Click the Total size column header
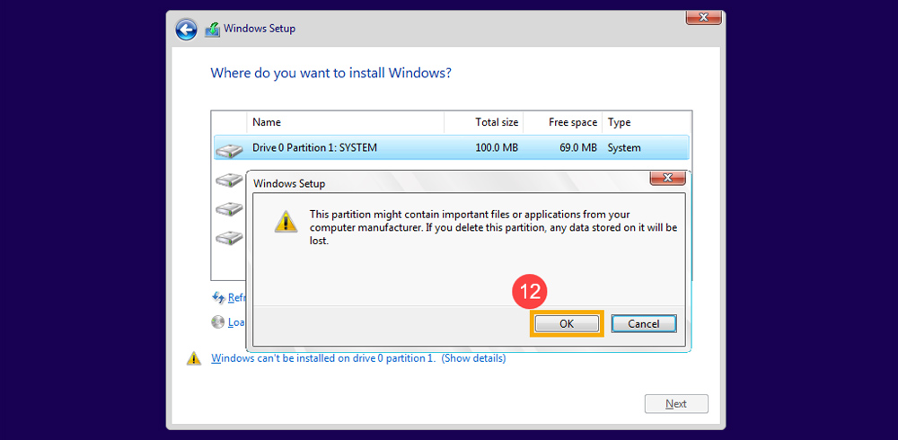 click(496, 122)
